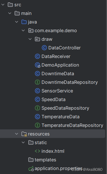Collapse the com.example.demo package chevron
Screen dimensions: 107x174
23,30
